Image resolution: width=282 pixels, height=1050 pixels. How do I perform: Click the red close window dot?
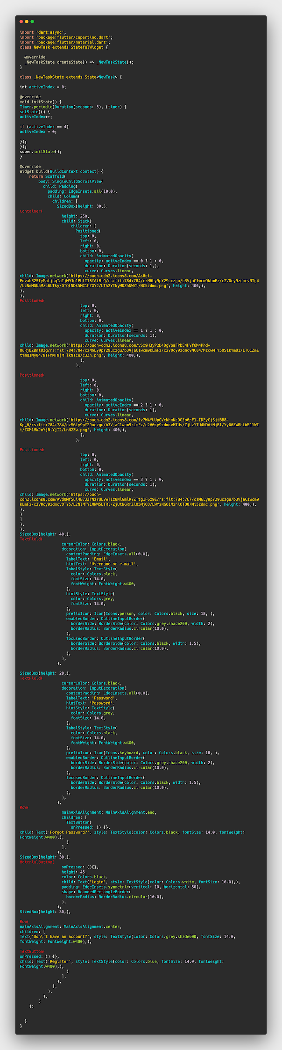click(x=21, y=22)
